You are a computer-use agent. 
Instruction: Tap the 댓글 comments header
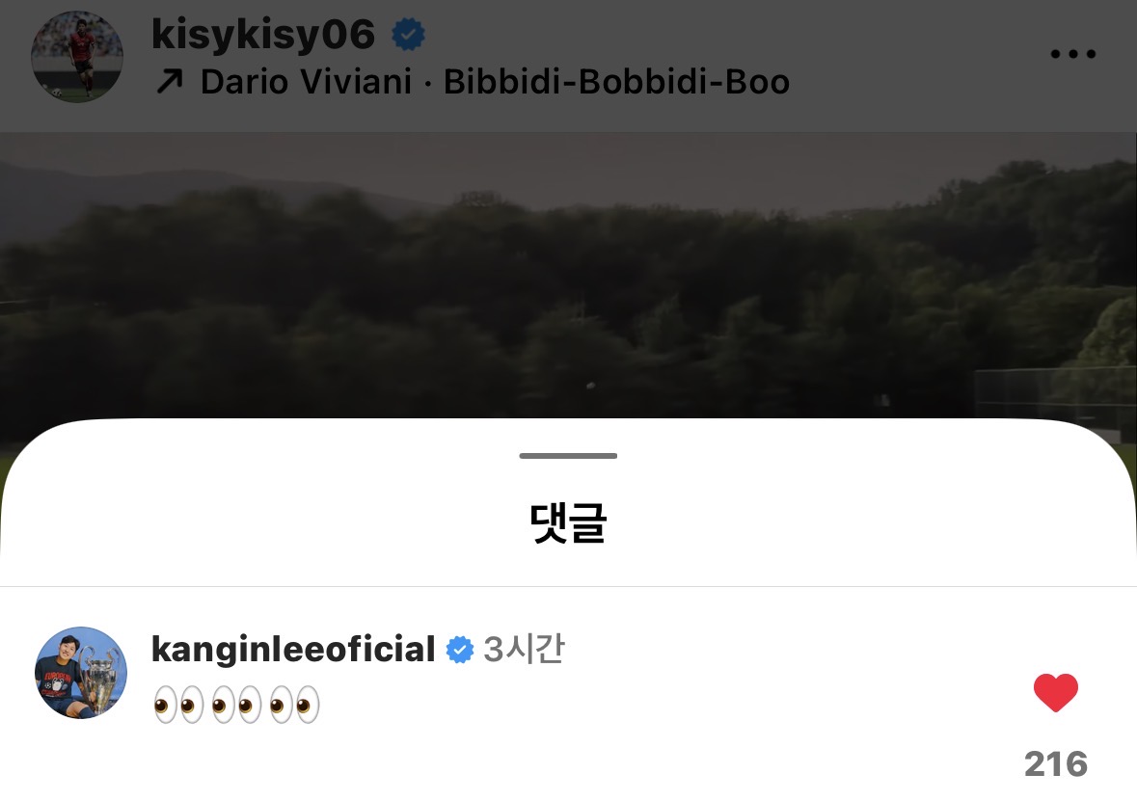pos(569,521)
